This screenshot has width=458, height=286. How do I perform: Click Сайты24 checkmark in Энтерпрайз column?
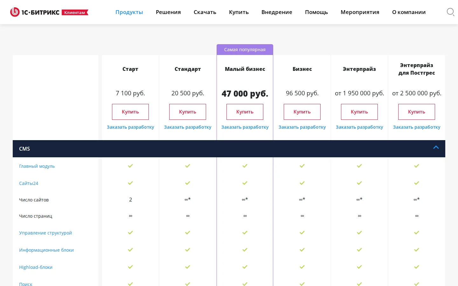(359, 183)
